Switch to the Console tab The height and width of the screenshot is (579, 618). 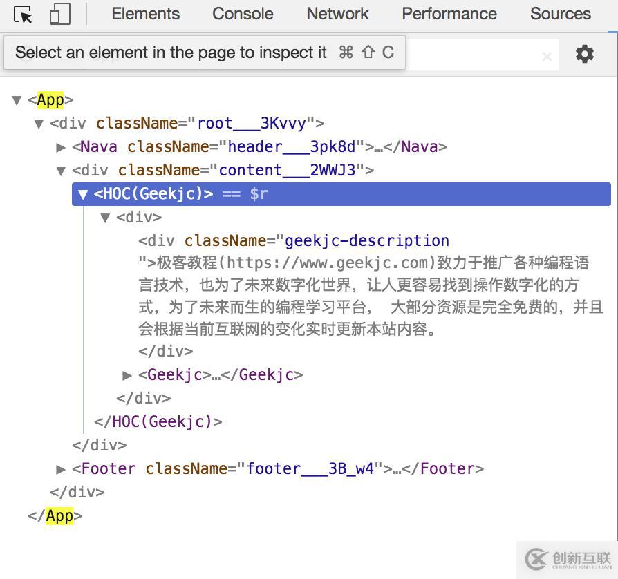(x=242, y=14)
